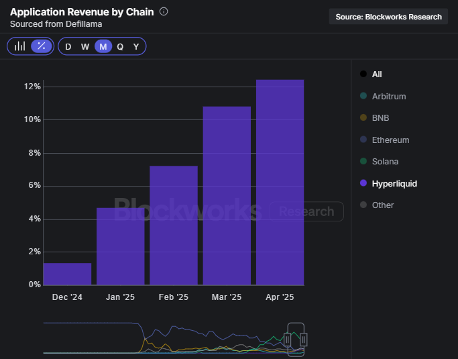Grab the left range selector handle
The height and width of the screenshot is (359, 458).
point(288,340)
